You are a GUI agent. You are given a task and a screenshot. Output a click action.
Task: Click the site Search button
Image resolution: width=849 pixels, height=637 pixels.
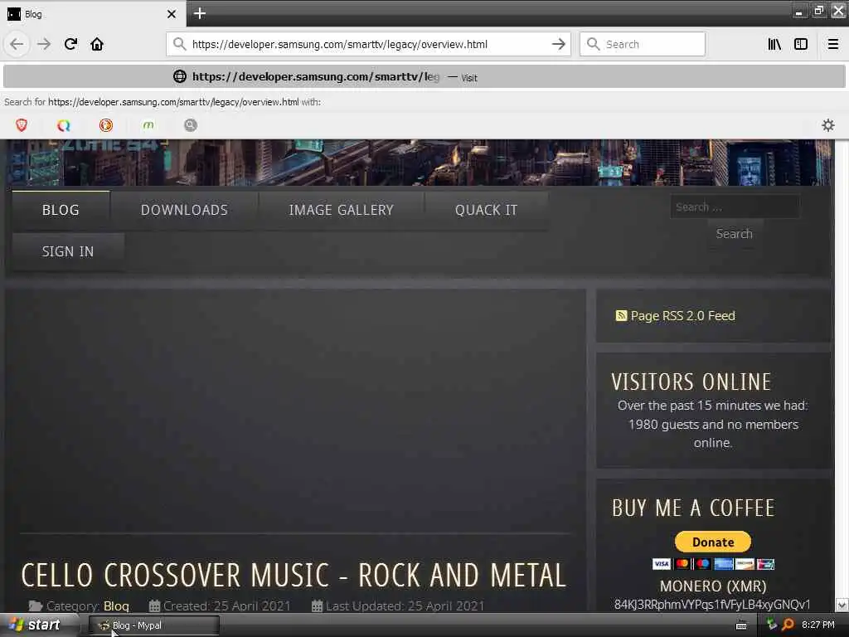point(735,234)
